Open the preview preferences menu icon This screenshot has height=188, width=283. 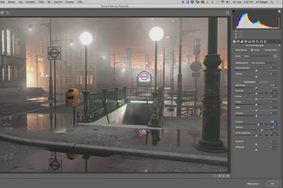(228, 176)
